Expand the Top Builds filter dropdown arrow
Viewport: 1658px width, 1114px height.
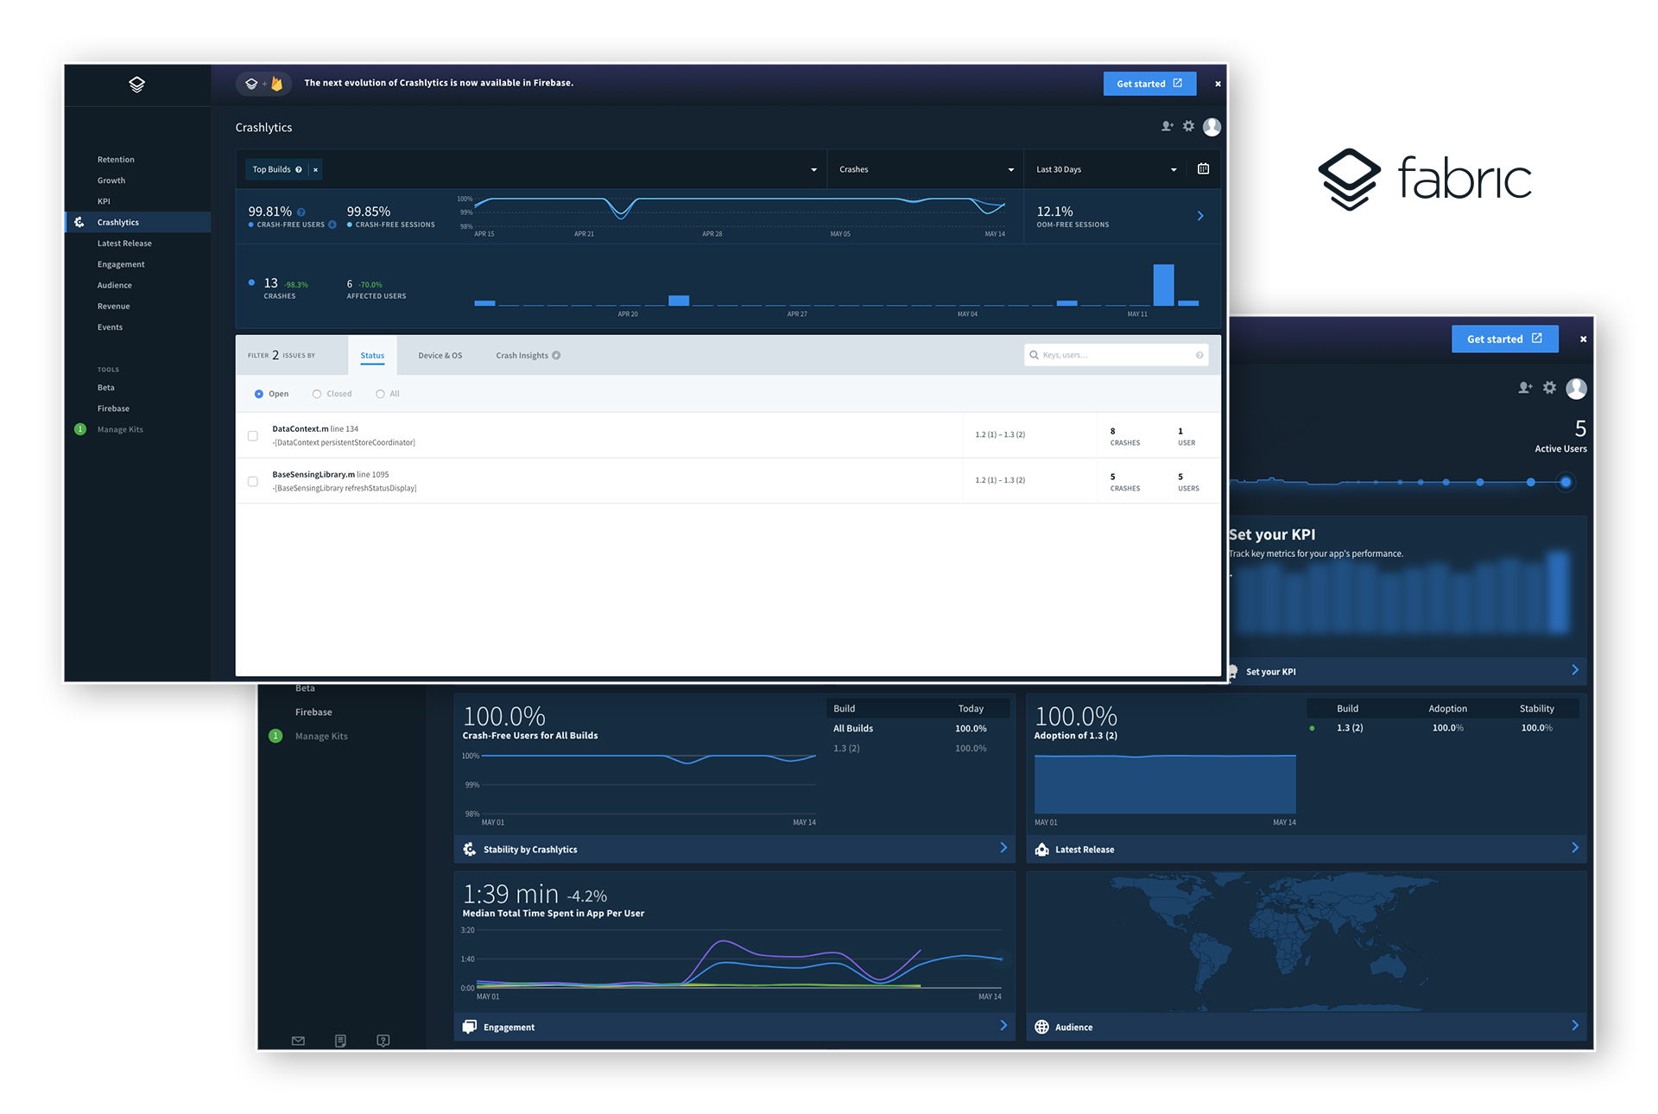click(x=813, y=170)
